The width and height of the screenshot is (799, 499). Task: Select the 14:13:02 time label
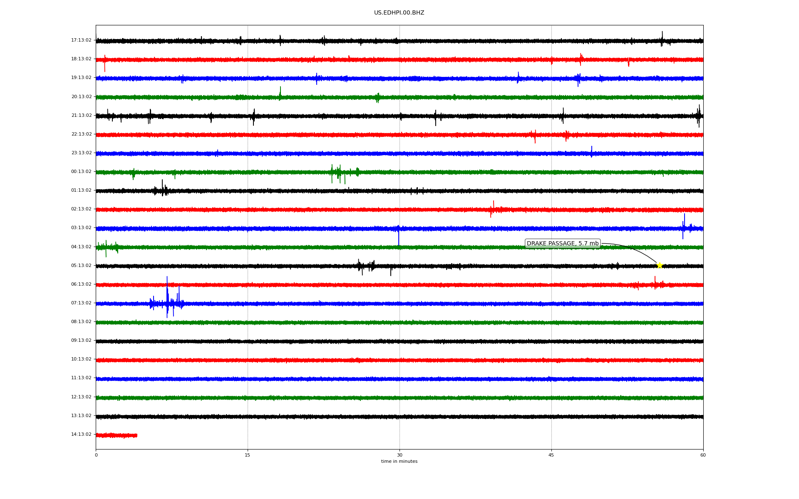(81, 435)
